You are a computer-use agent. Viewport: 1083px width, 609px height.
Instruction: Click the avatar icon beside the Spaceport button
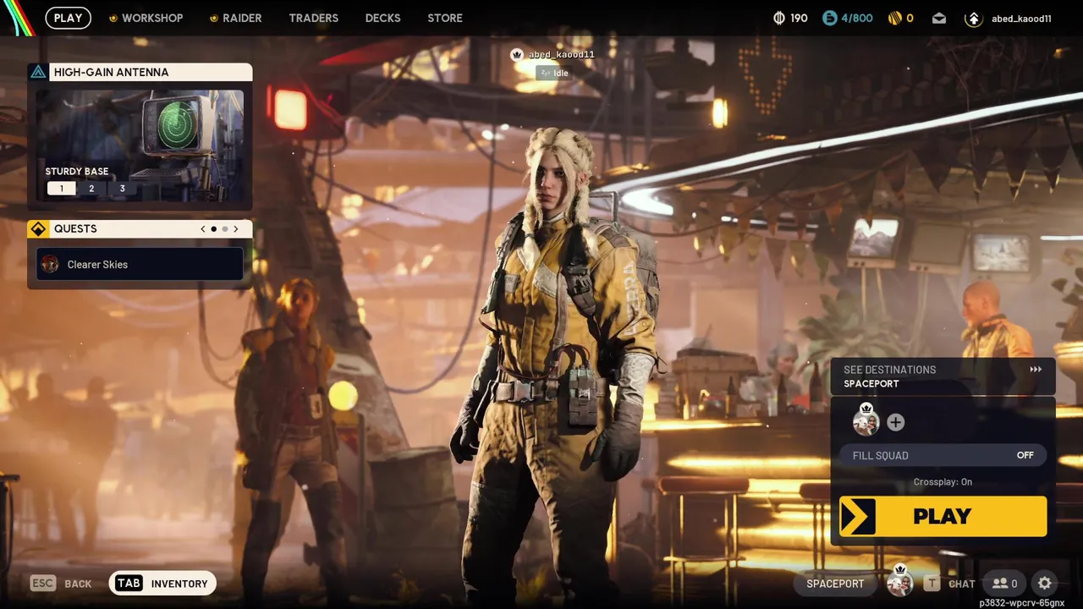tap(899, 582)
